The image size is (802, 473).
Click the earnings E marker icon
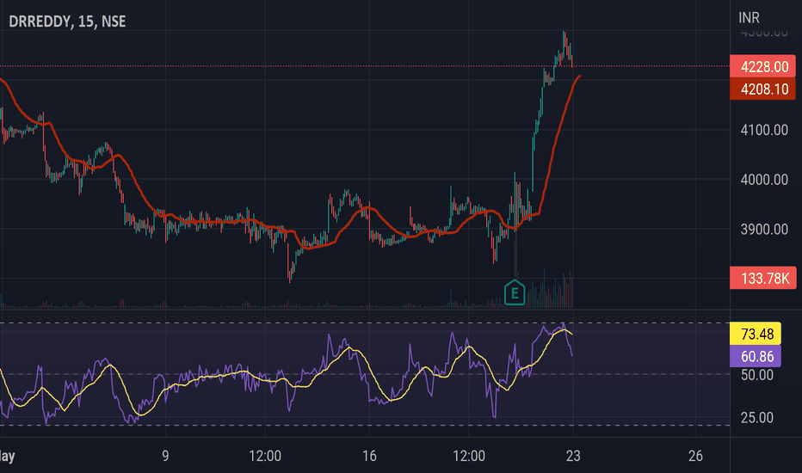point(514,293)
